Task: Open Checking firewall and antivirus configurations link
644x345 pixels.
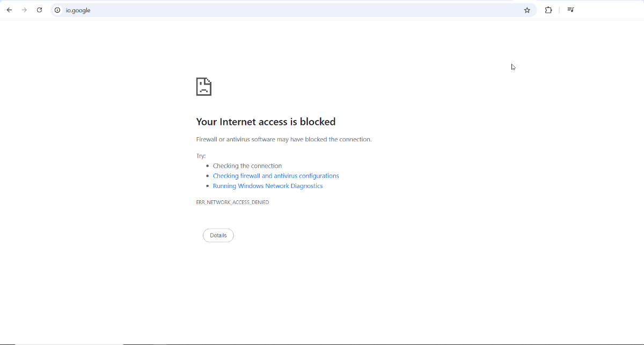Action: click(x=276, y=176)
